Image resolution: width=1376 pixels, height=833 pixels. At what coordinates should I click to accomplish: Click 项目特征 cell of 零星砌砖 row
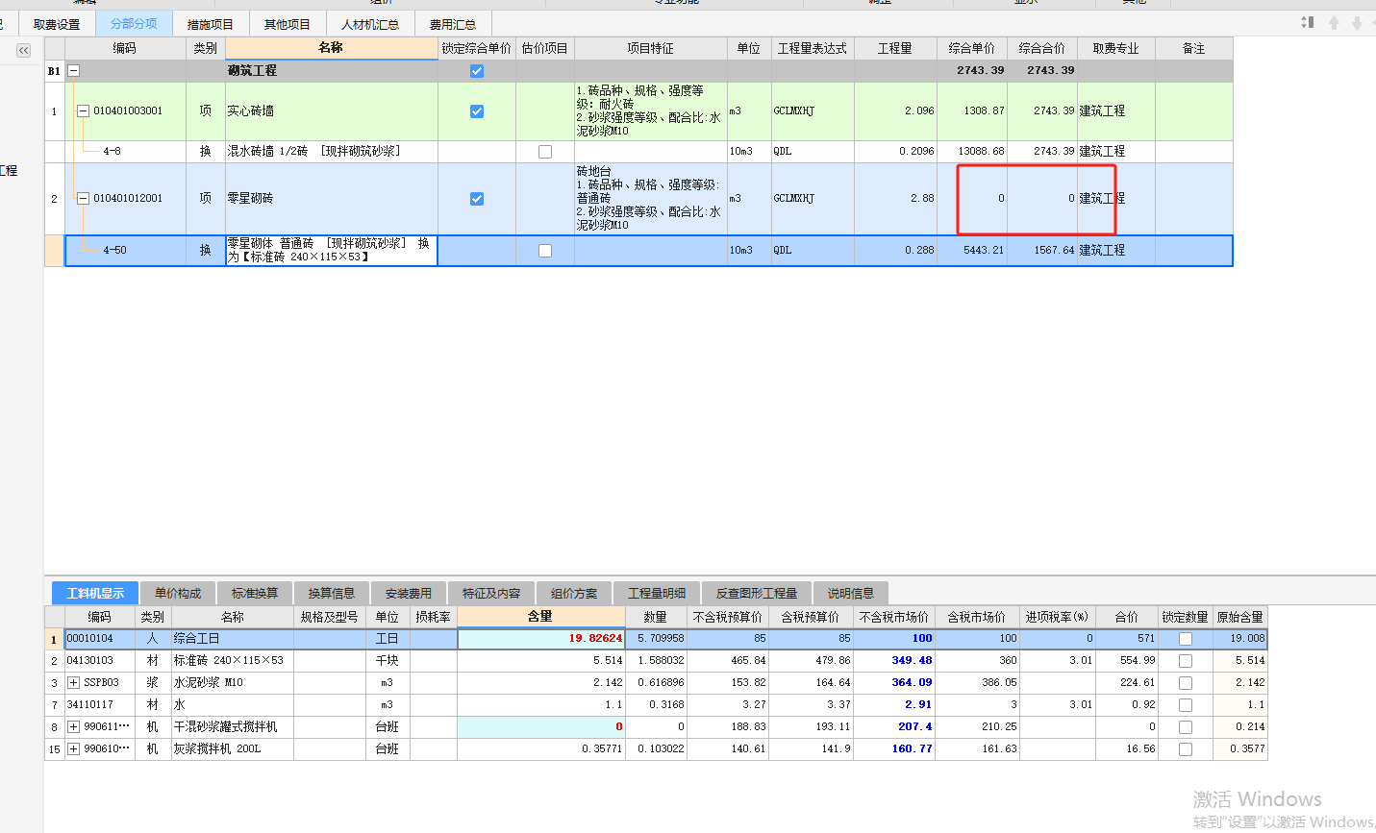(651, 199)
